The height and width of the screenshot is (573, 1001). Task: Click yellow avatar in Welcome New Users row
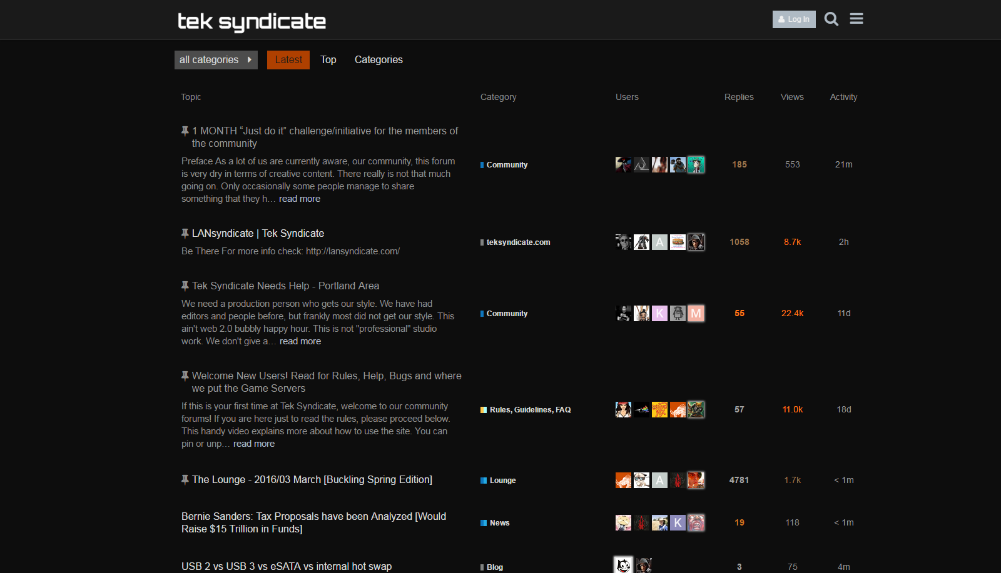coord(659,409)
